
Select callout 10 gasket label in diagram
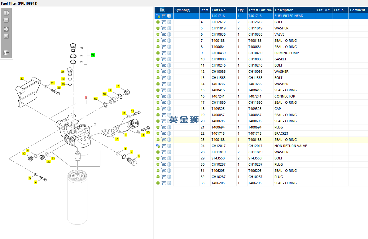(116, 139)
